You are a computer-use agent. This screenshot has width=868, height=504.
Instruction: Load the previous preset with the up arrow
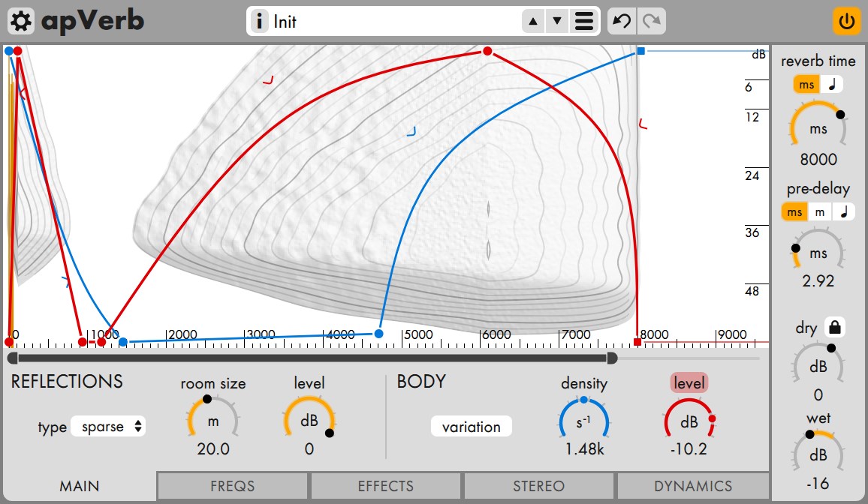coord(533,22)
